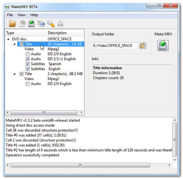Click the tree panel scroll right arrow
Screen dimensions: 183x179
81,112
